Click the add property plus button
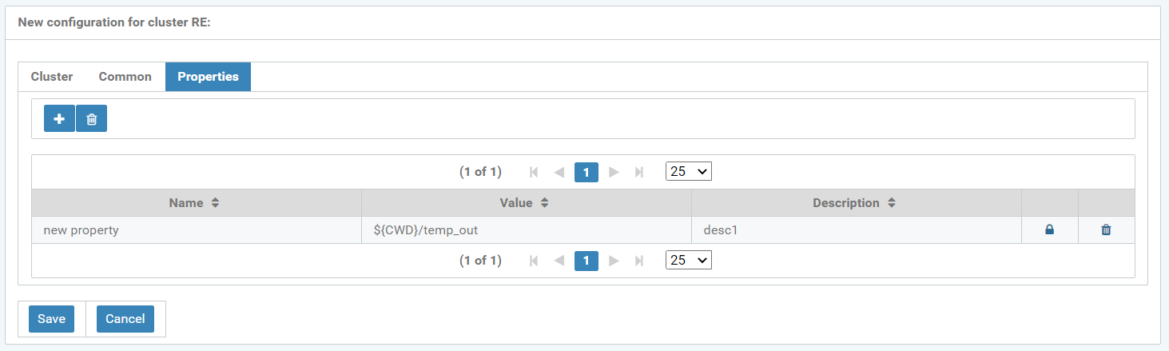Screen dimensions: 1169x351 (x=59, y=119)
